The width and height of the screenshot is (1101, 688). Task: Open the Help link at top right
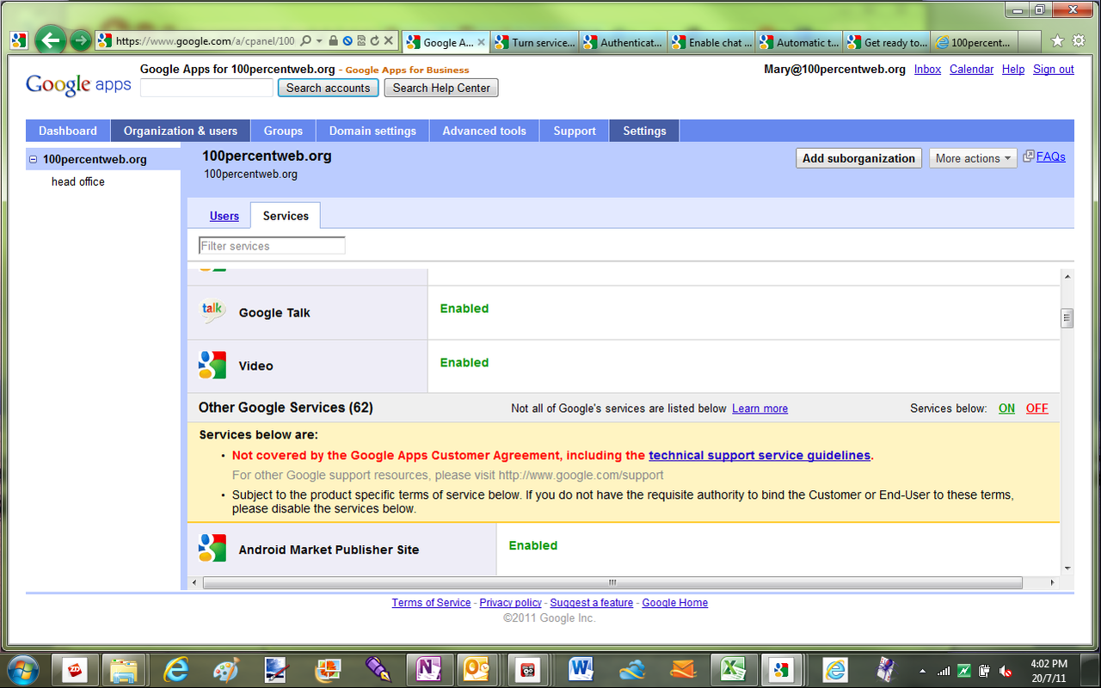coord(1013,69)
